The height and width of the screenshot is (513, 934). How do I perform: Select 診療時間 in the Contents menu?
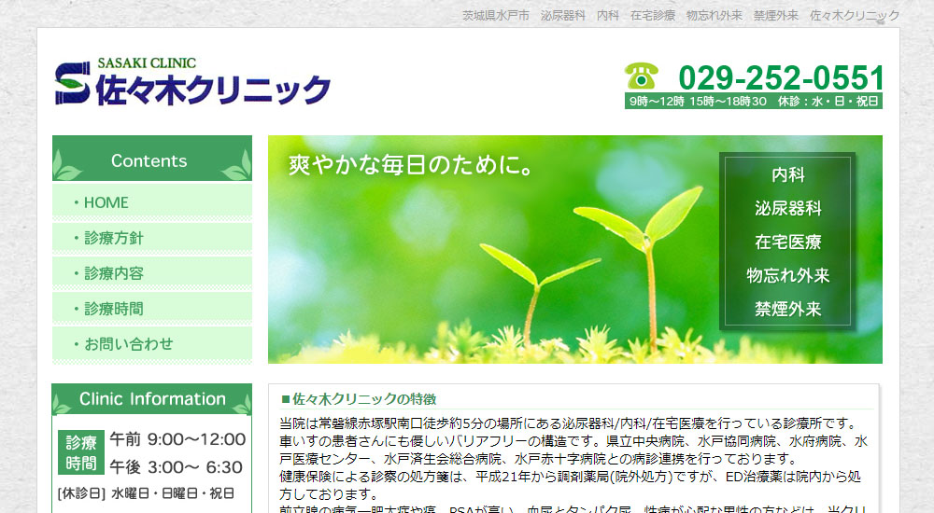[152, 309]
